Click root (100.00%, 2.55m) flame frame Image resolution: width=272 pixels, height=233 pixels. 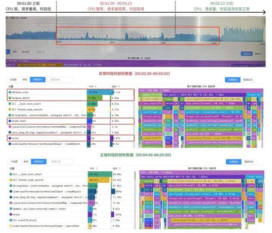tap(201, 90)
